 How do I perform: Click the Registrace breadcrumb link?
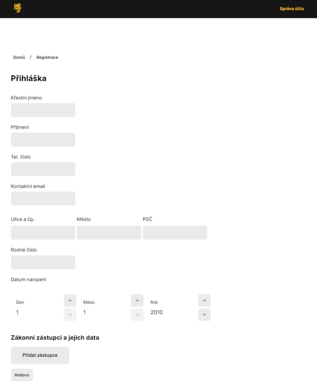click(47, 57)
